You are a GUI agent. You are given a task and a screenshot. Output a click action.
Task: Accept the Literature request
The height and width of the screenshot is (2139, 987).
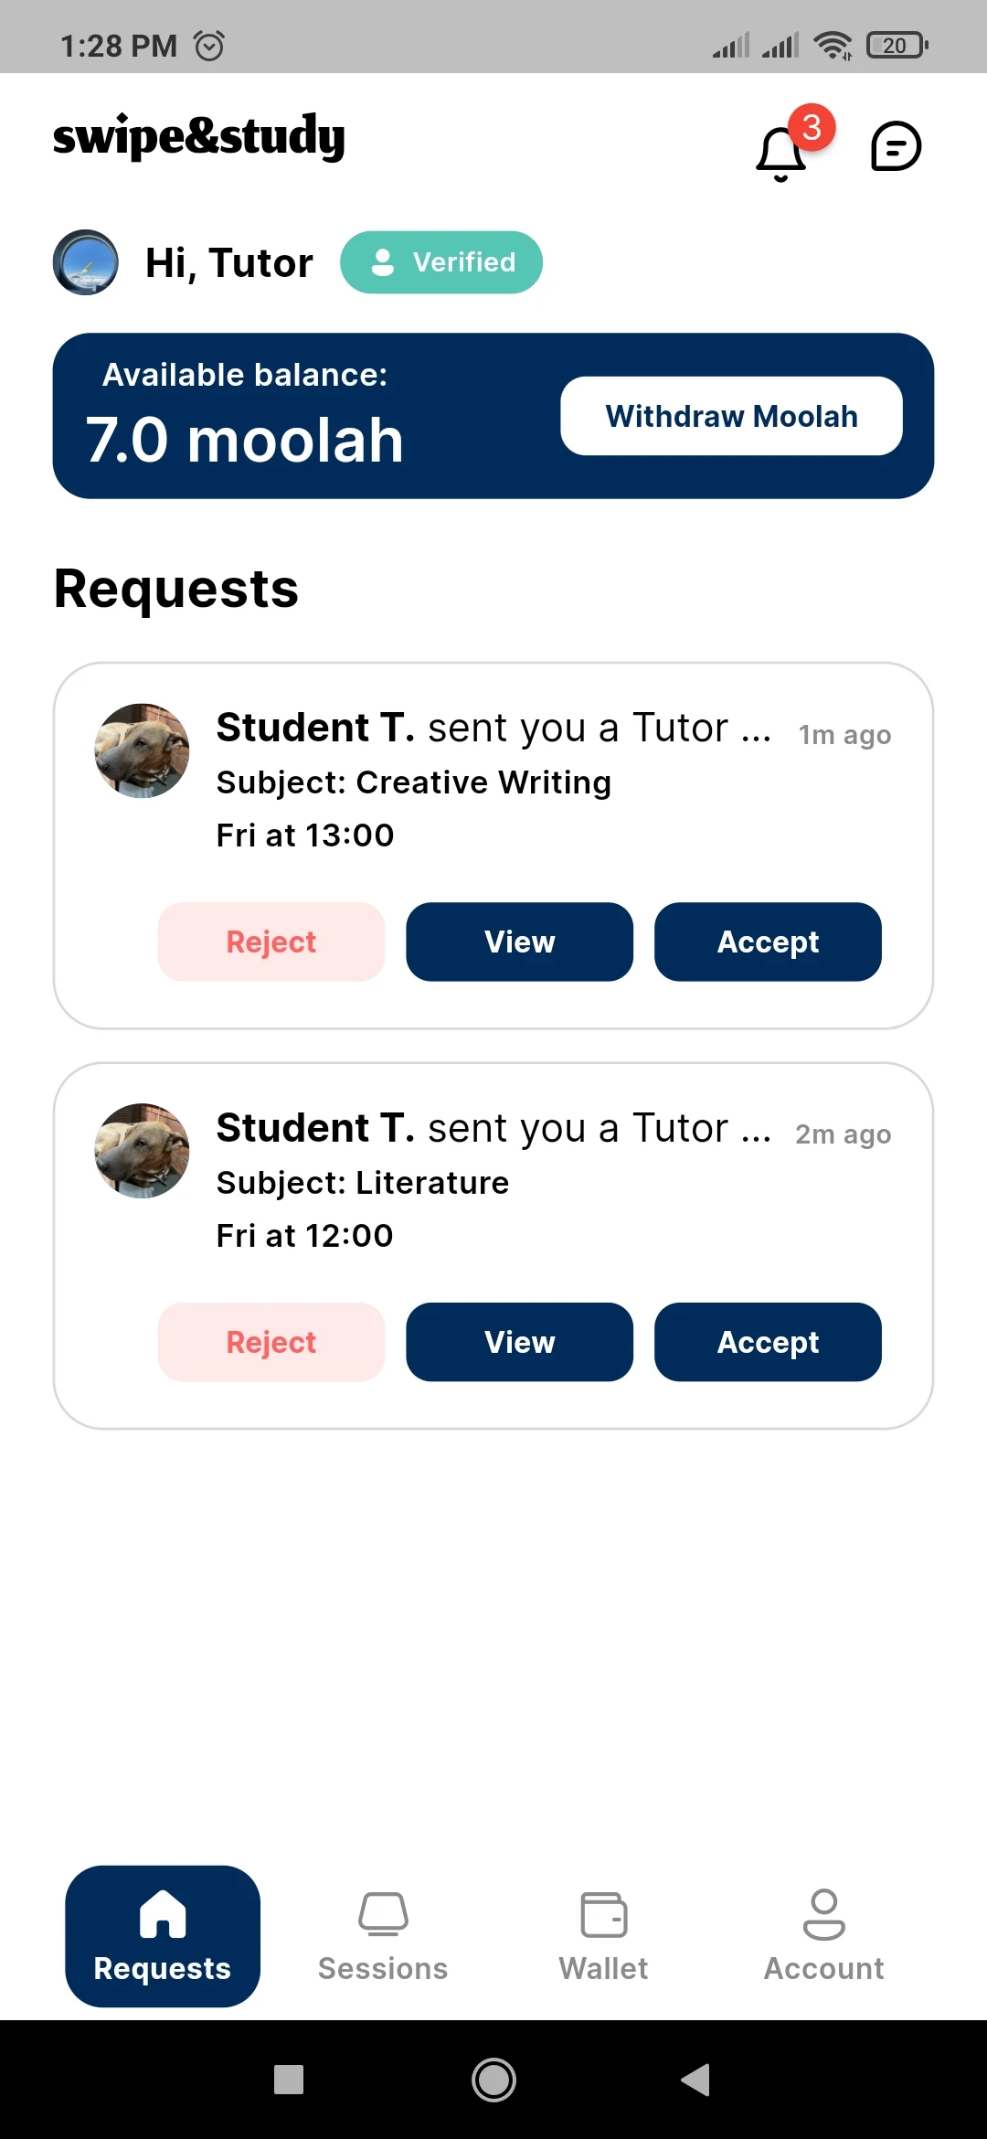[768, 1342]
